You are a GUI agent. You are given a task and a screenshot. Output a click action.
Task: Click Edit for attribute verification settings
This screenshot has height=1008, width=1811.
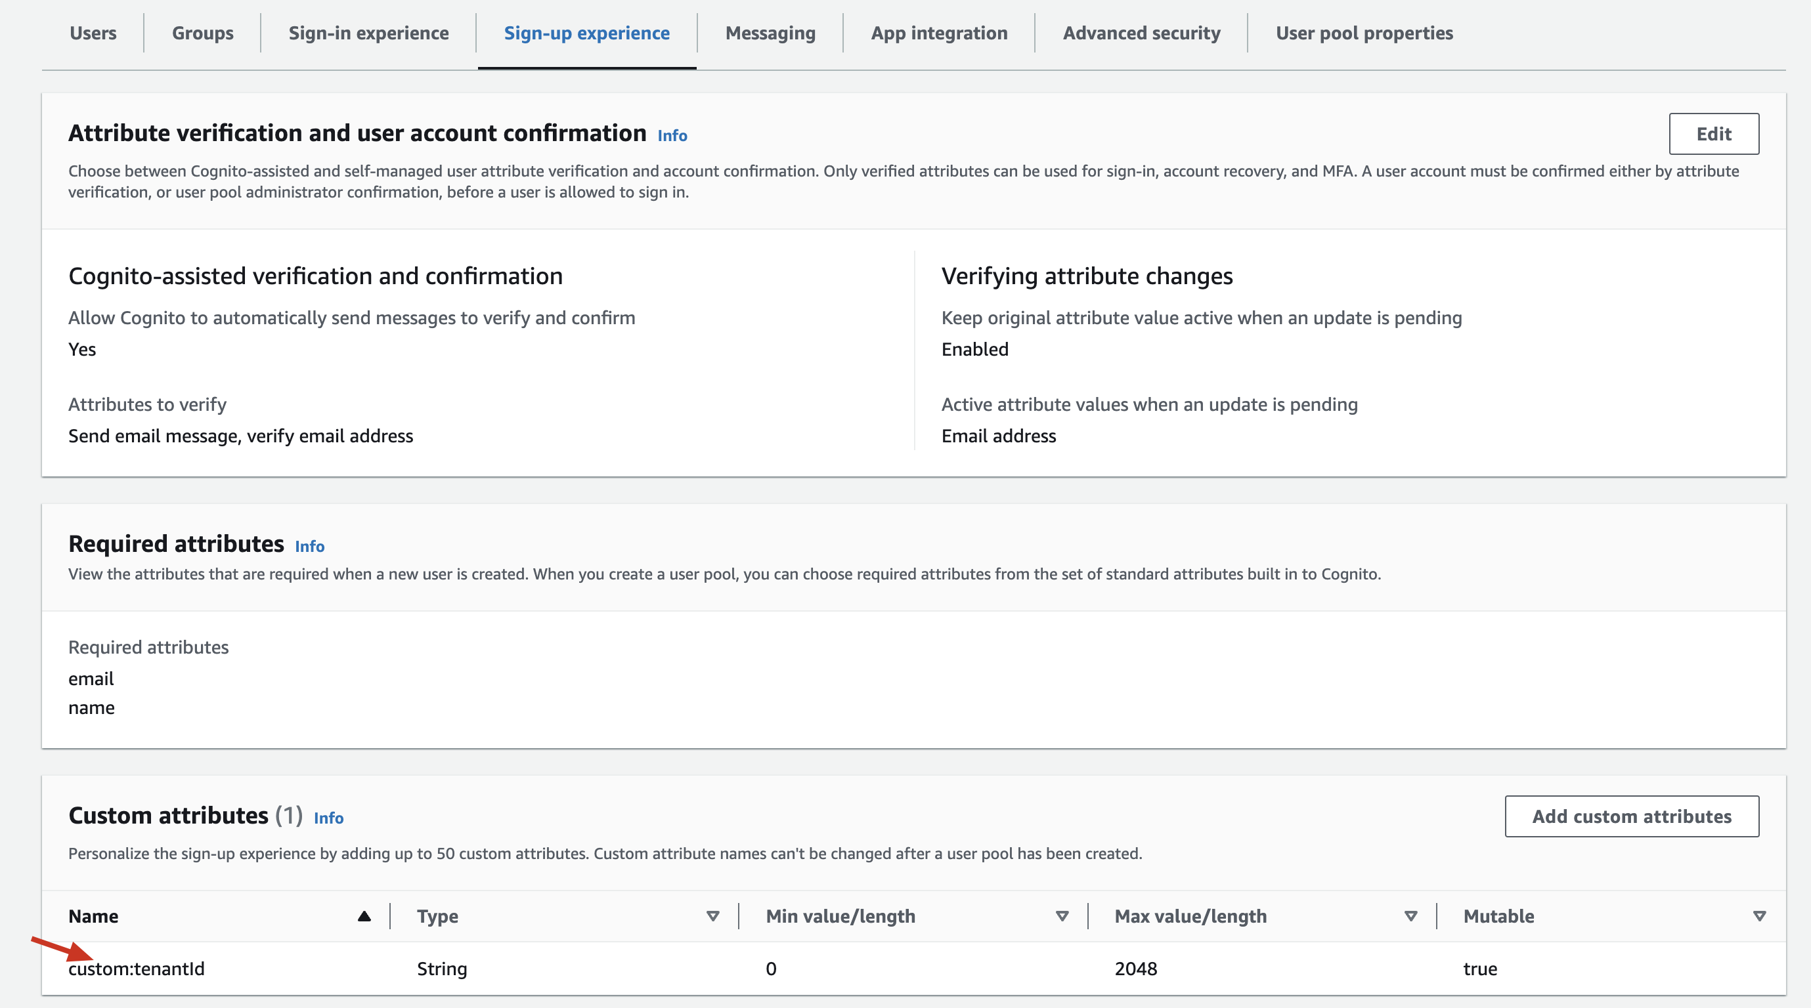[x=1713, y=133]
